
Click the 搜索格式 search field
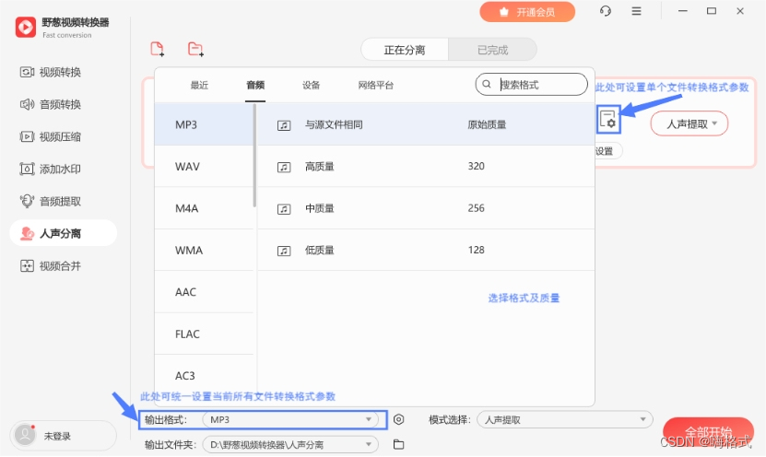click(532, 85)
